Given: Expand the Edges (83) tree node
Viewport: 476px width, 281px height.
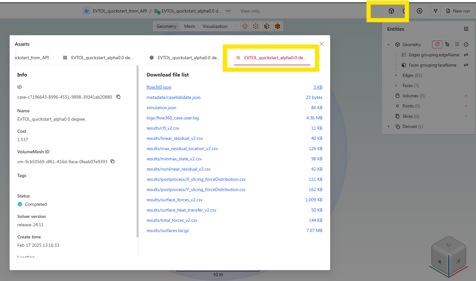Looking at the screenshot, I should tap(396, 75).
